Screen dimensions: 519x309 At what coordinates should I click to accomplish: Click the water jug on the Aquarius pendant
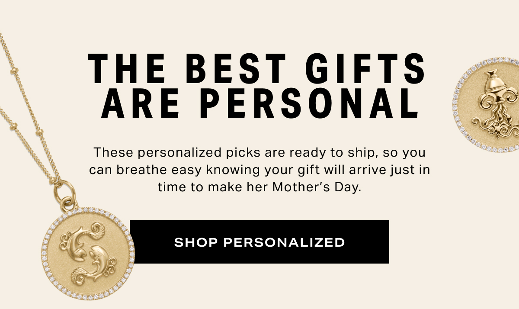[x=494, y=80]
